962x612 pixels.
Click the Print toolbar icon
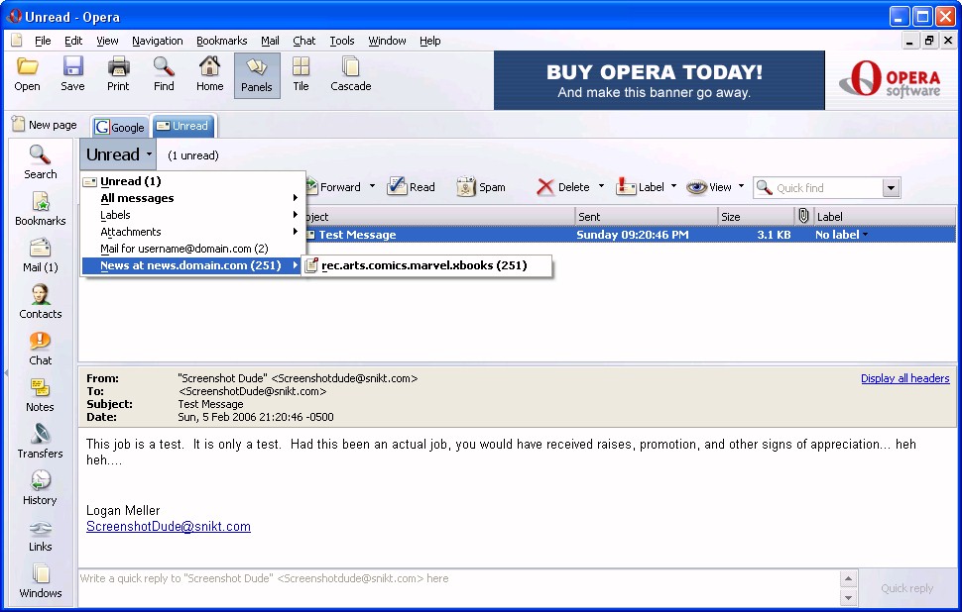click(118, 74)
